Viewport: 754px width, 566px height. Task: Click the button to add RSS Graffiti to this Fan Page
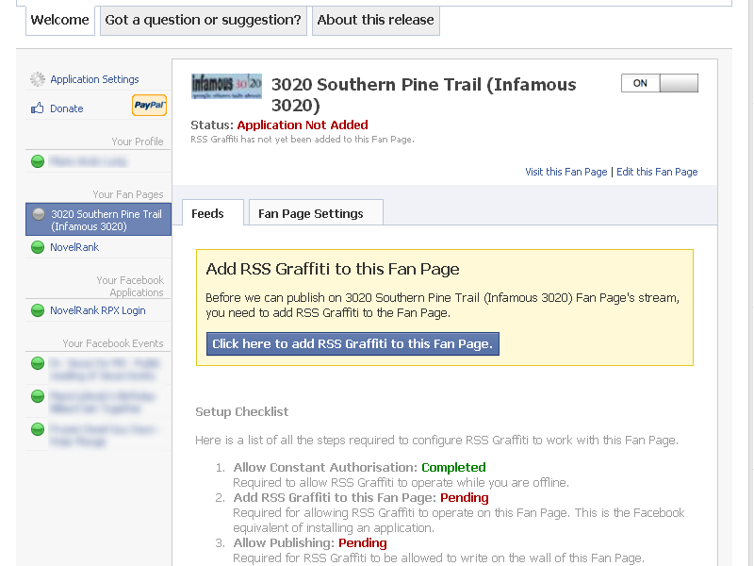[352, 343]
